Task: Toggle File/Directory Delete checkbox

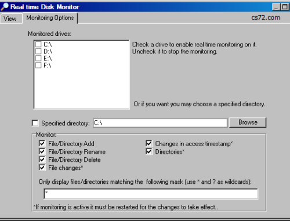Action: click(42, 160)
